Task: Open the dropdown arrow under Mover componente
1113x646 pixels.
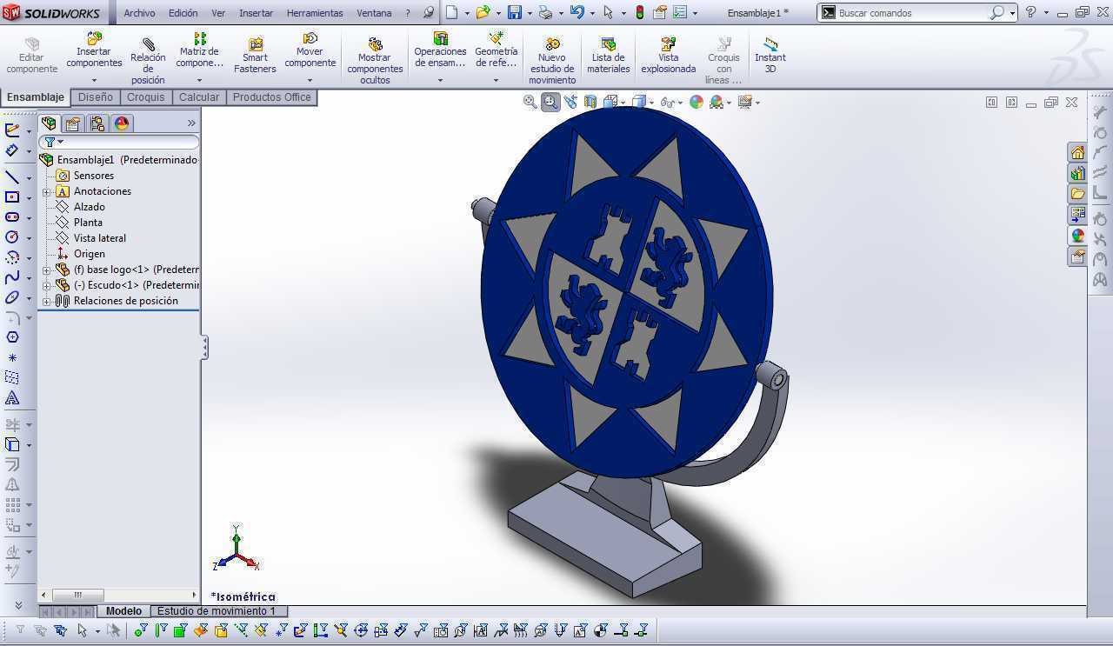Action: point(310,80)
